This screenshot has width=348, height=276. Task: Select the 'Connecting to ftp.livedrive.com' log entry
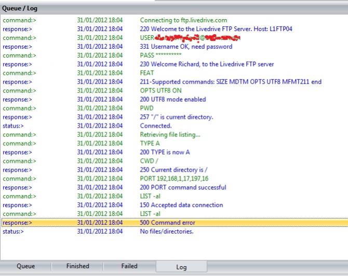click(183, 20)
